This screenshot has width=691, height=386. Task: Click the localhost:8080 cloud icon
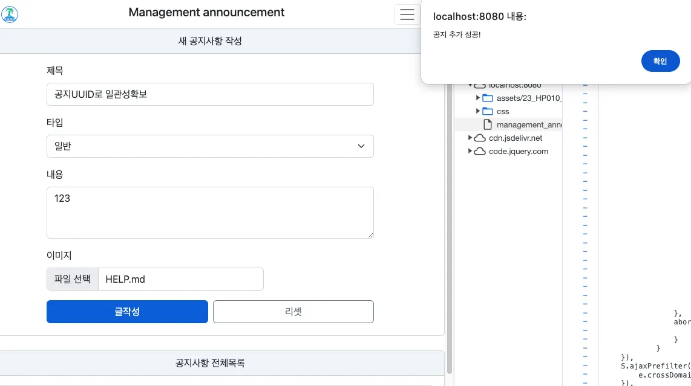pos(480,85)
